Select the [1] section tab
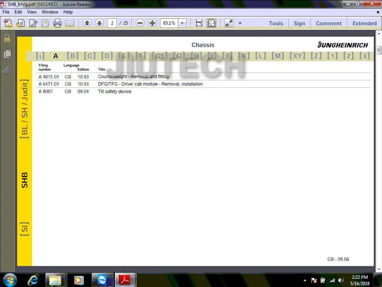Image resolution: width=382 pixels, height=287 pixels. pos(332,56)
